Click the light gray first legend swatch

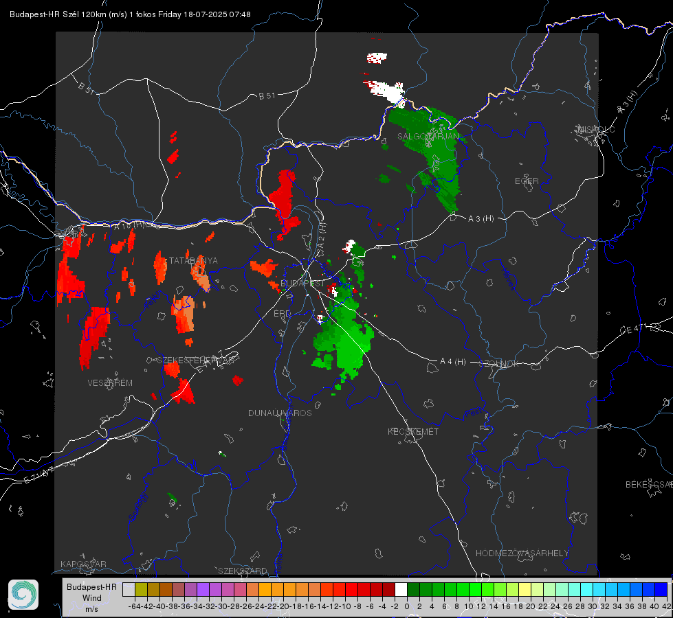pos(129,589)
